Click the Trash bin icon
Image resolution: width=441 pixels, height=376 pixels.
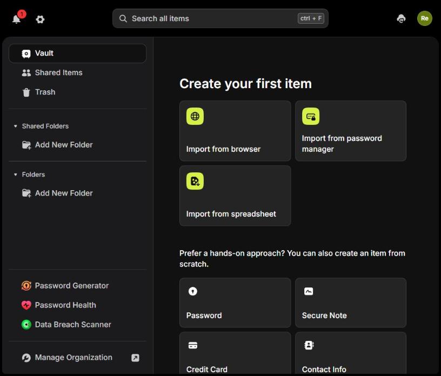click(x=26, y=92)
